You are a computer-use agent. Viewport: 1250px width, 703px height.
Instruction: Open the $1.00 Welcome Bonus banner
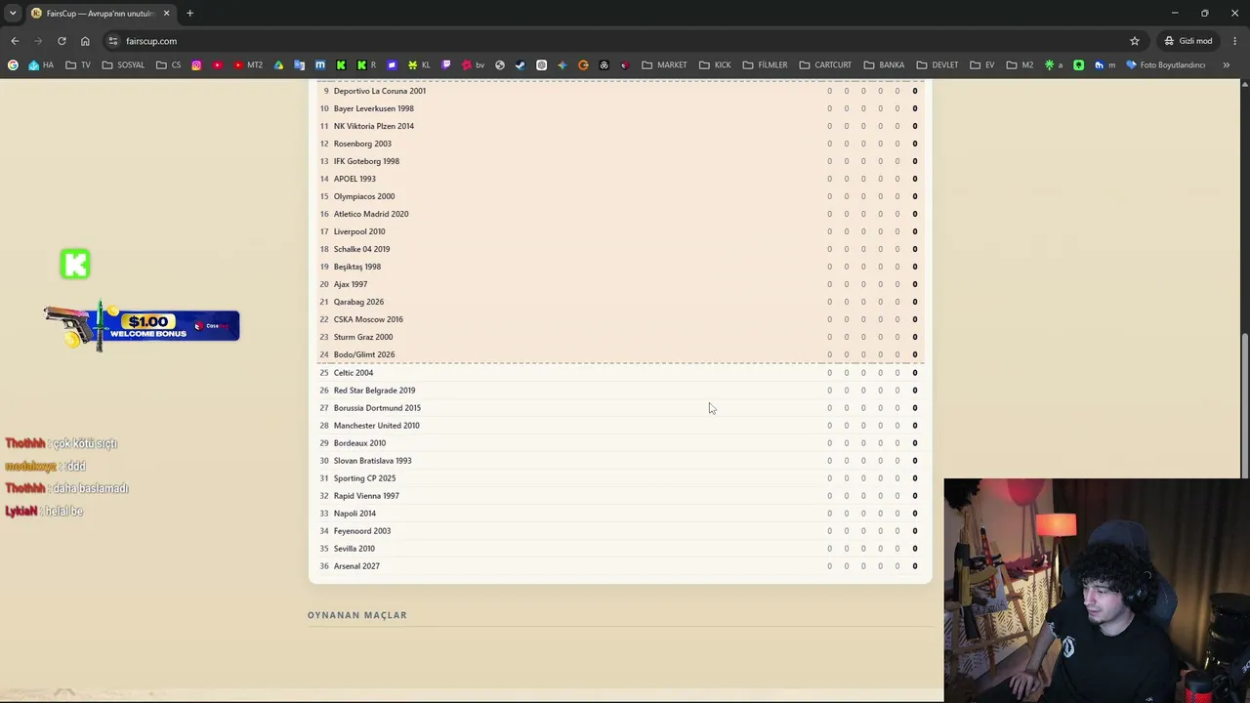point(142,326)
